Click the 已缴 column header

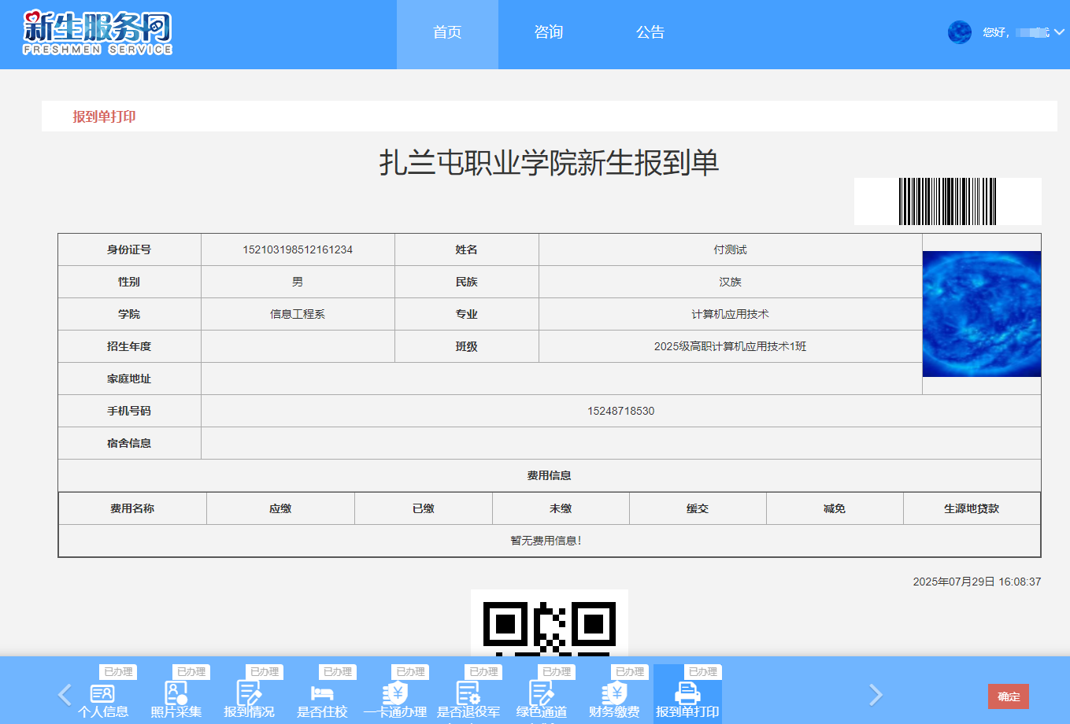pos(424,508)
